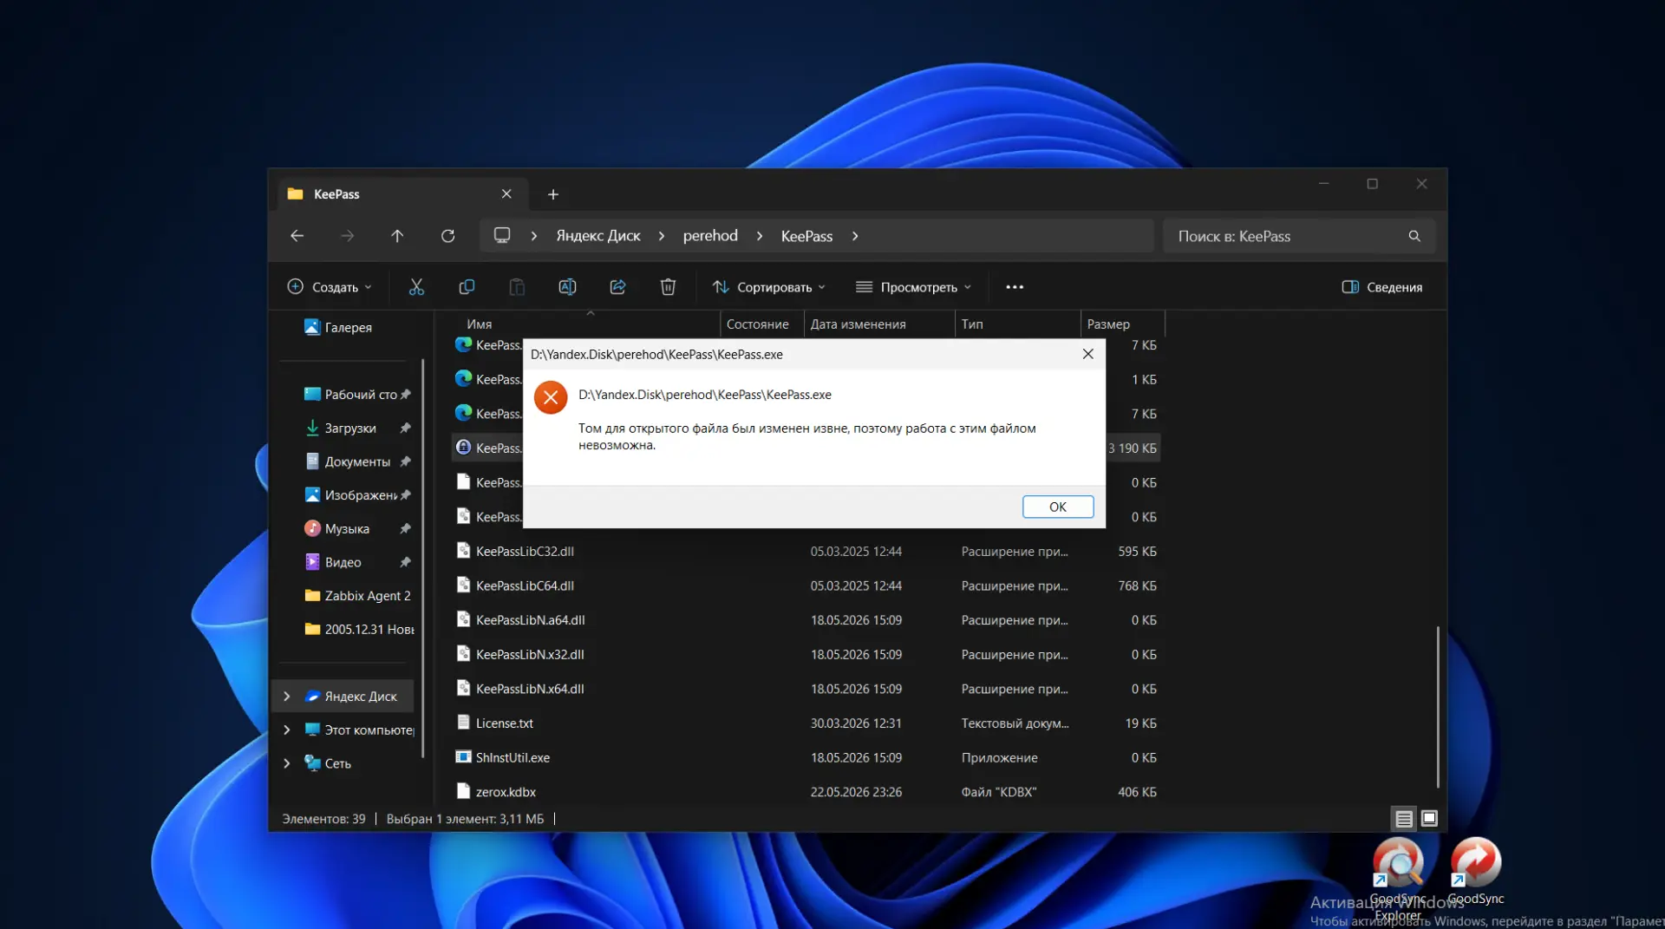Image resolution: width=1665 pixels, height=929 pixels.
Task: Select the KeePass tab
Action: coord(402,194)
